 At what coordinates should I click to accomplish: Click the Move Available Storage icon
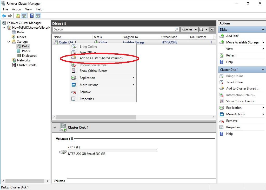pos(222,42)
